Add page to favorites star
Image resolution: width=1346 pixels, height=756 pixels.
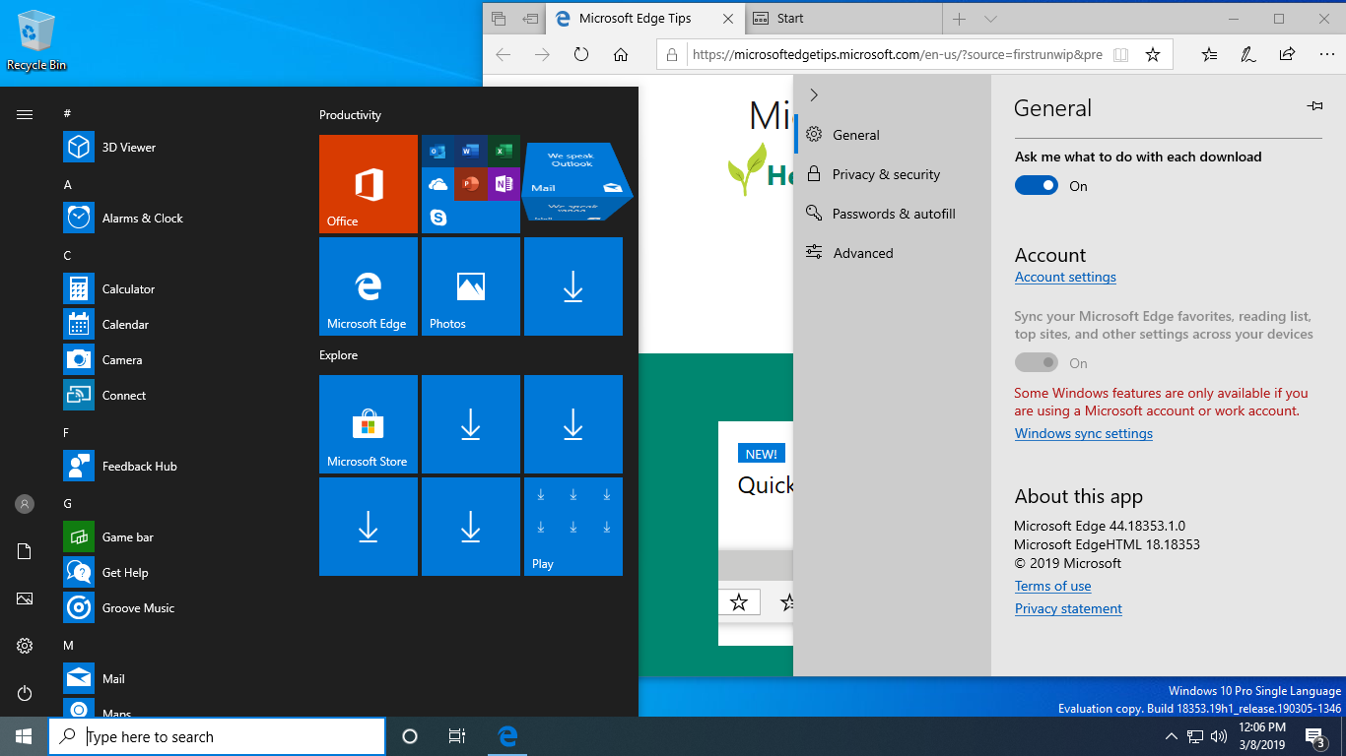click(1153, 55)
